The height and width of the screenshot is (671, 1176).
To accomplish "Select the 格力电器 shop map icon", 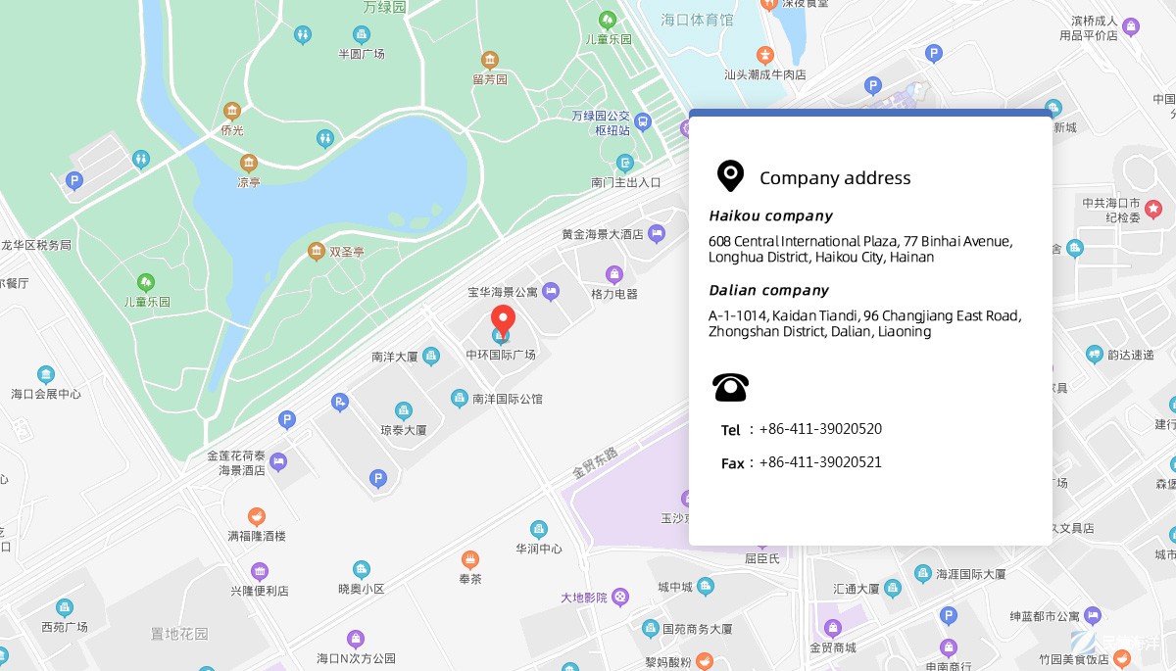I will (614, 274).
